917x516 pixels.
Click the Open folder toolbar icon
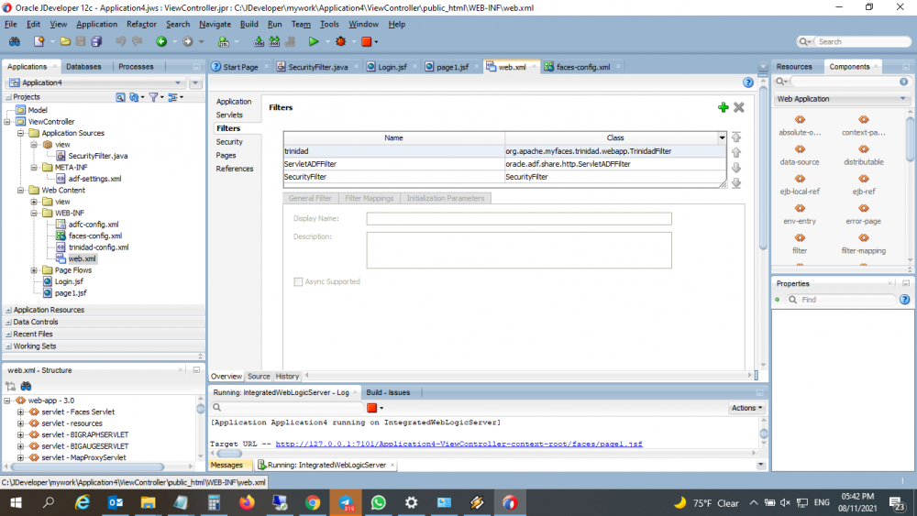click(x=65, y=41)
